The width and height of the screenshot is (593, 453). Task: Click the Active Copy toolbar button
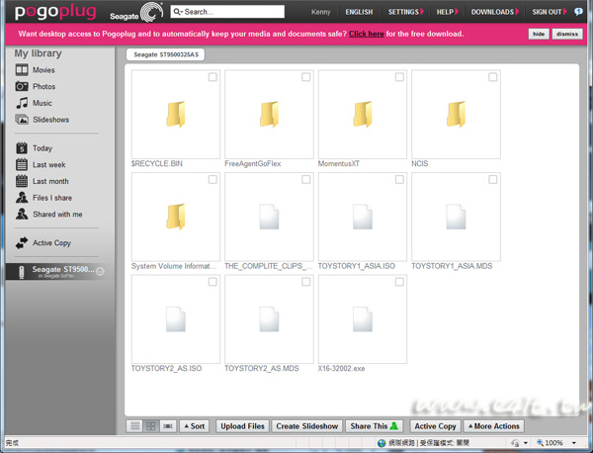(435, 426)
